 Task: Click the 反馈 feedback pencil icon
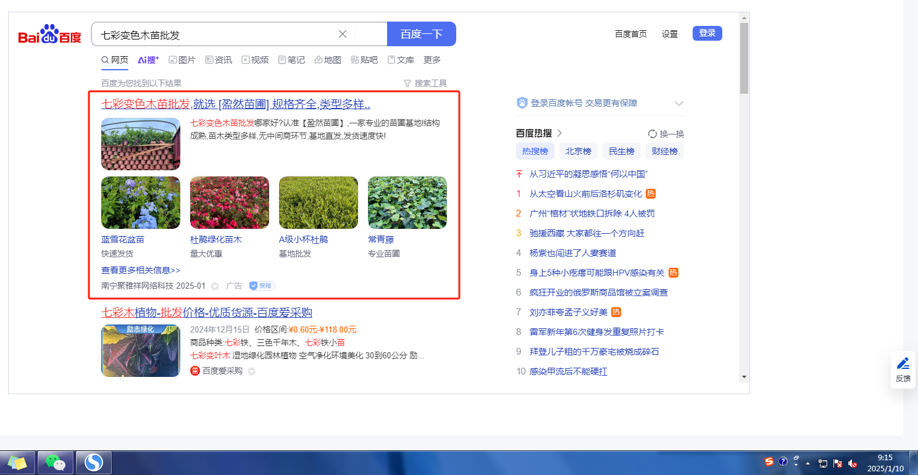click(x=903, y=363)
